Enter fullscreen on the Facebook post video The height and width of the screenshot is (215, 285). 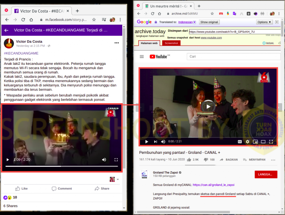tap(116, 160)
